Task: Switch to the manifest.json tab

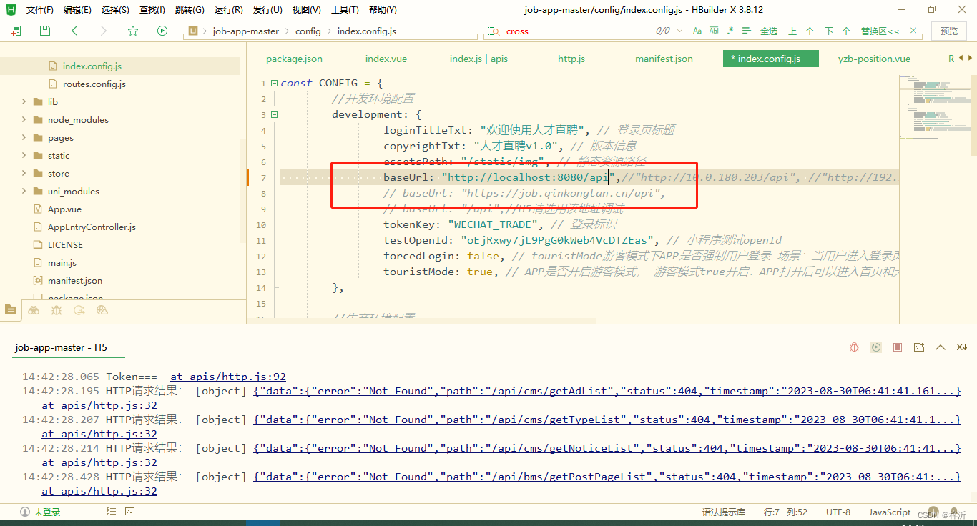Action: (664, 59)
